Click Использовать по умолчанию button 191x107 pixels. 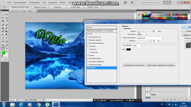coord(134,65)
